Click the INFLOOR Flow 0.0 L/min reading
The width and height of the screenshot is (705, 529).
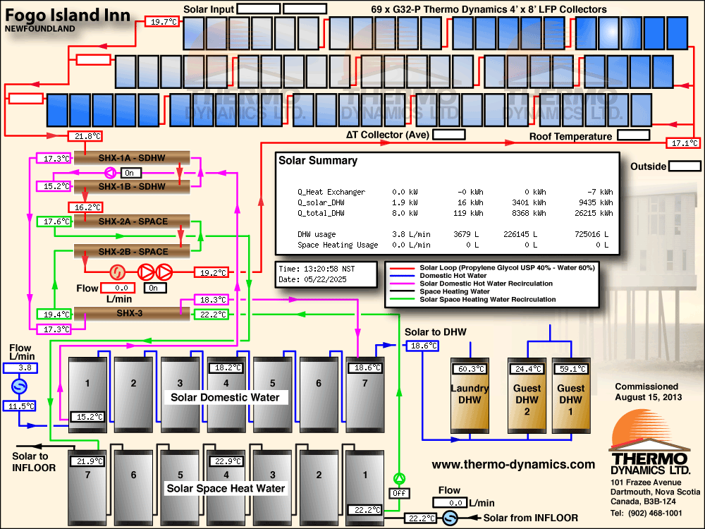(x=450, y=502)
